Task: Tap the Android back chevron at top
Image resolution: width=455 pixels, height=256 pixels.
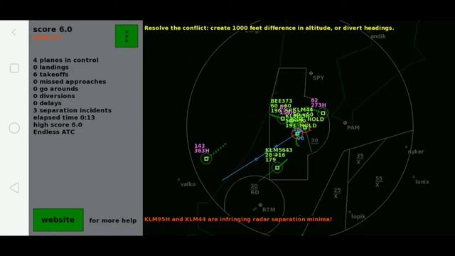Action: point(14,32)
